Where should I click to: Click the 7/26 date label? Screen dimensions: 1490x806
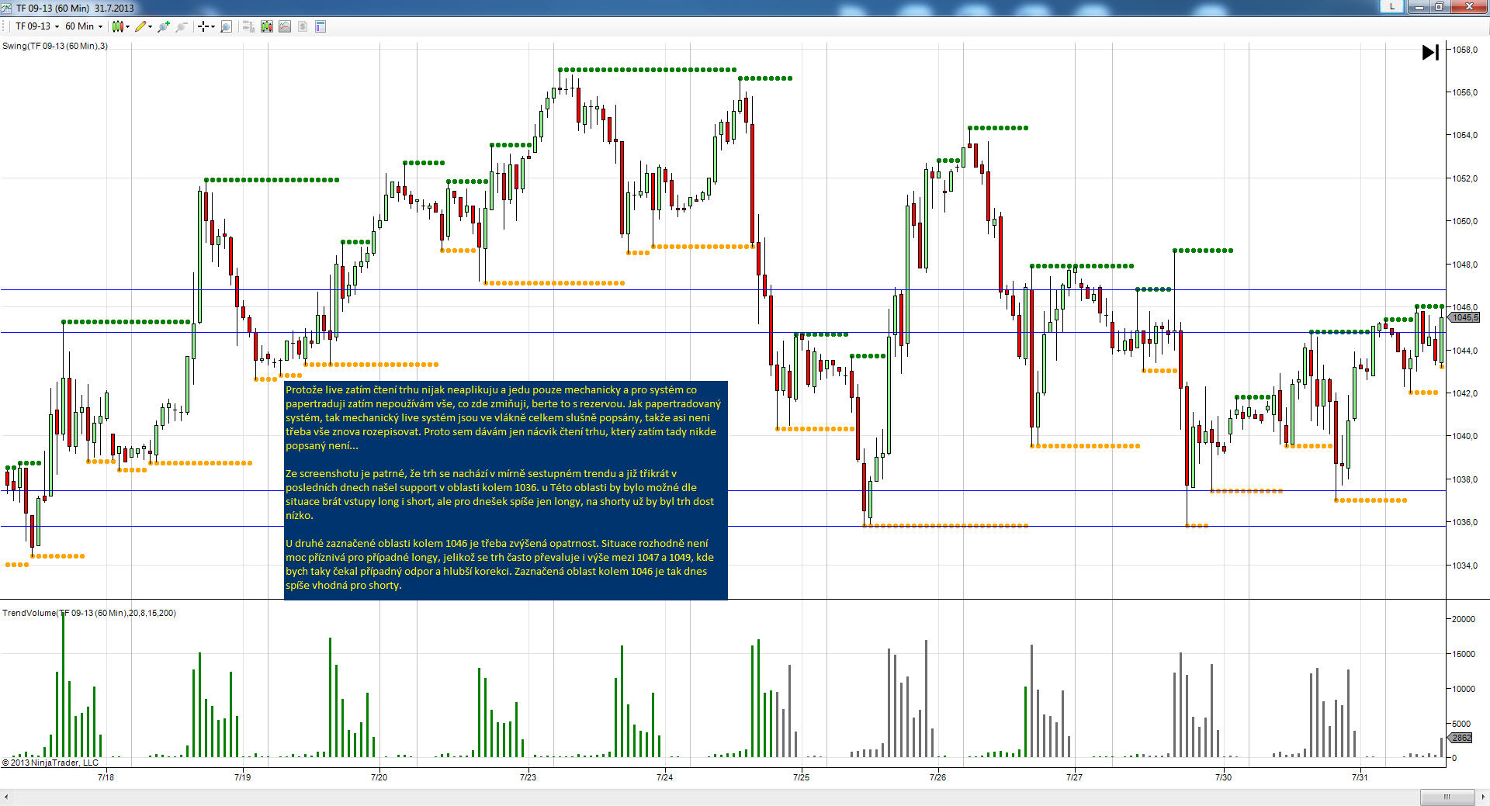coord(937,777)
